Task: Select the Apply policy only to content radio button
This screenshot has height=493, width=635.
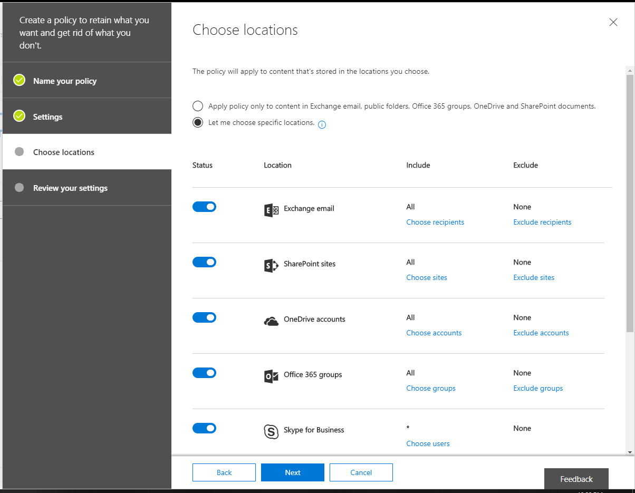Action: [x=198, y=106]
